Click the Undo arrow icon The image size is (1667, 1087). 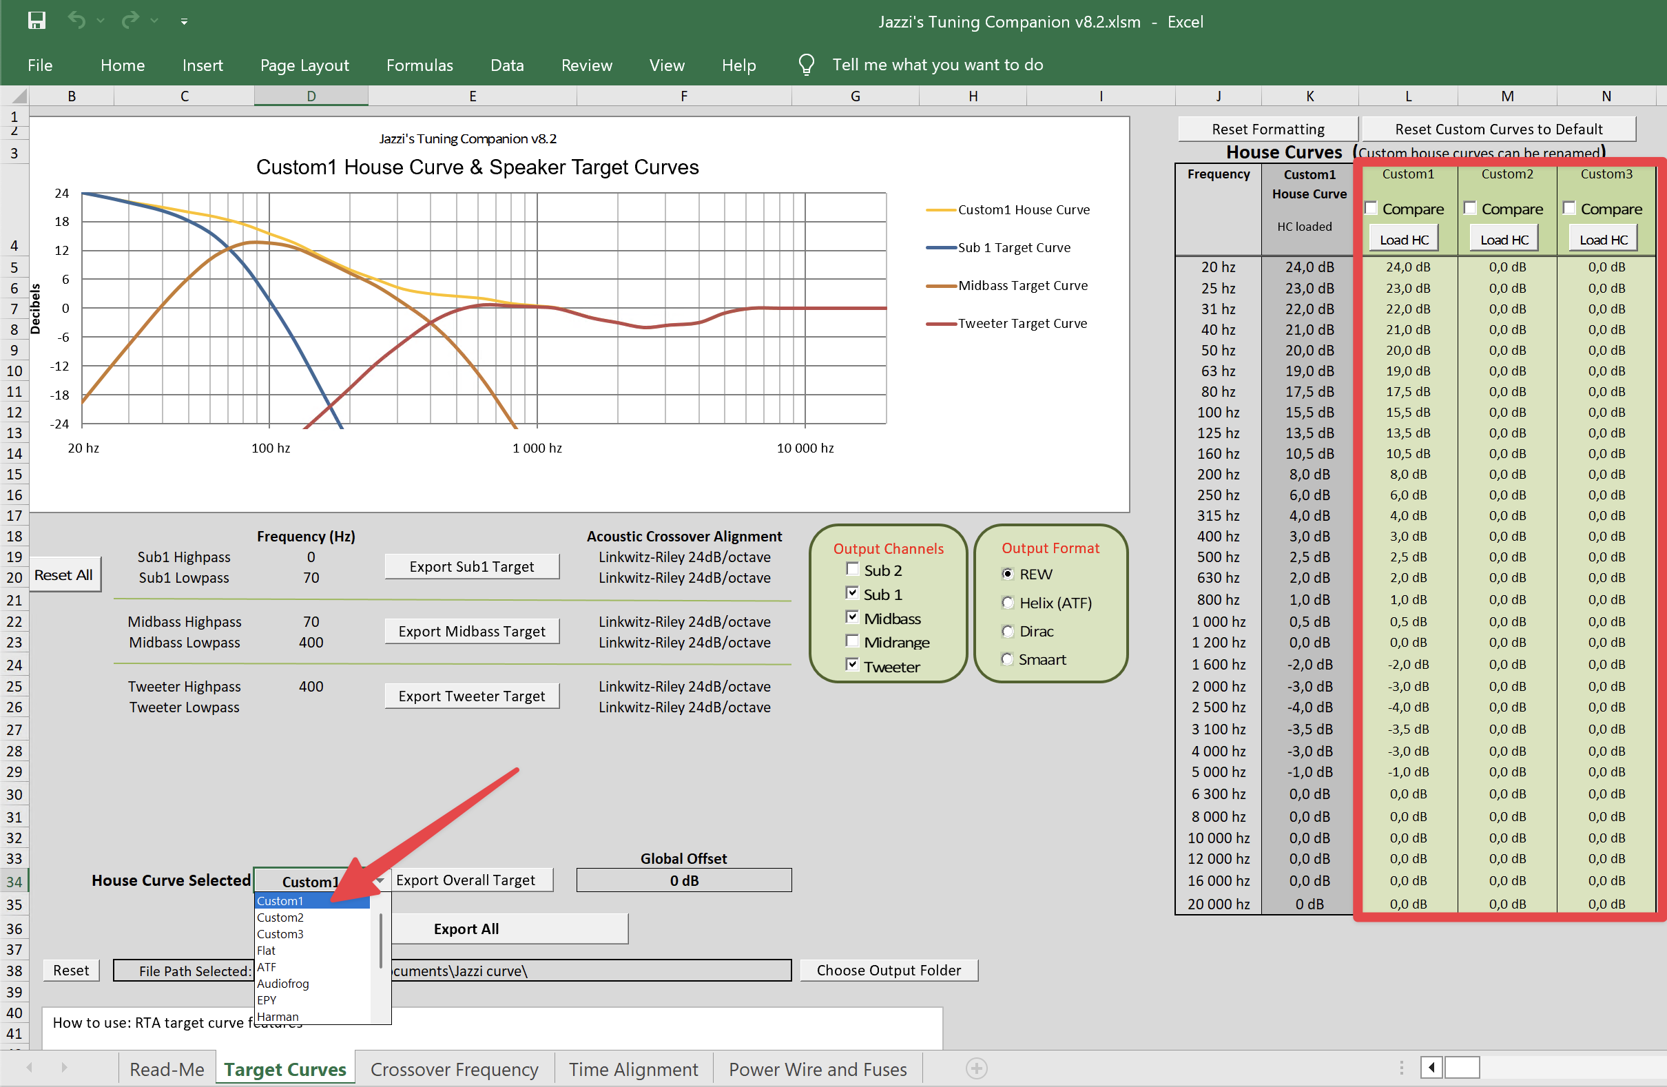coord(76,21)
